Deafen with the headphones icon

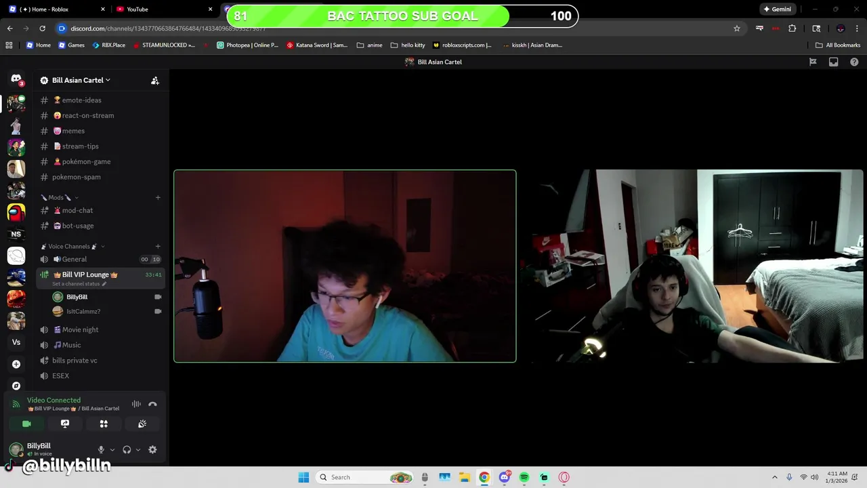coord(127,449)
